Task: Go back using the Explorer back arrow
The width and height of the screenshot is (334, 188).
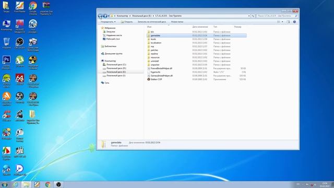Action: coord(100,16)
